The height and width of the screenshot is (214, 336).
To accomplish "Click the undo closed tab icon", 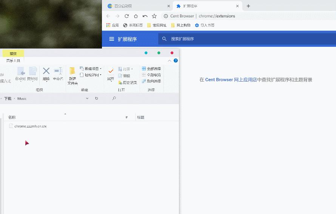I will coord(145,16).
